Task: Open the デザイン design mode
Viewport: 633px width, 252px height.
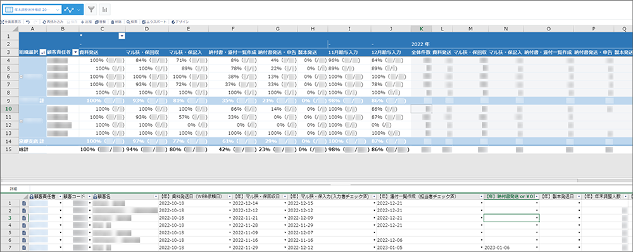Action: pos(180,22)
